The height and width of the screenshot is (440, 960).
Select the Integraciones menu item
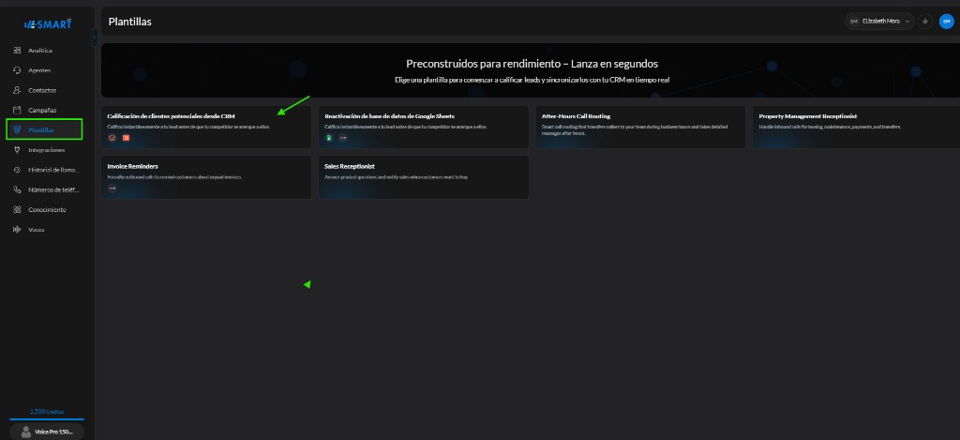coord(45,150)
